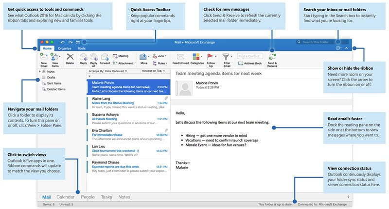Click the Forward icon
Viewport: 389px width, 209px height.
[x=105, y=58]
